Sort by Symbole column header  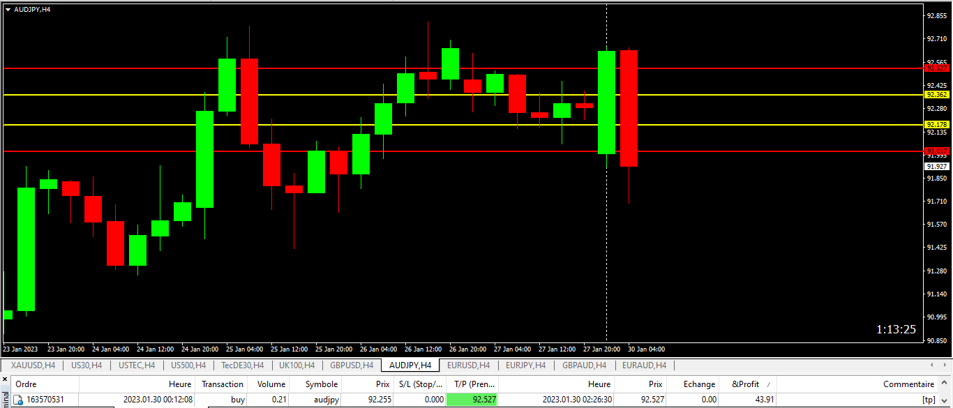315,384
